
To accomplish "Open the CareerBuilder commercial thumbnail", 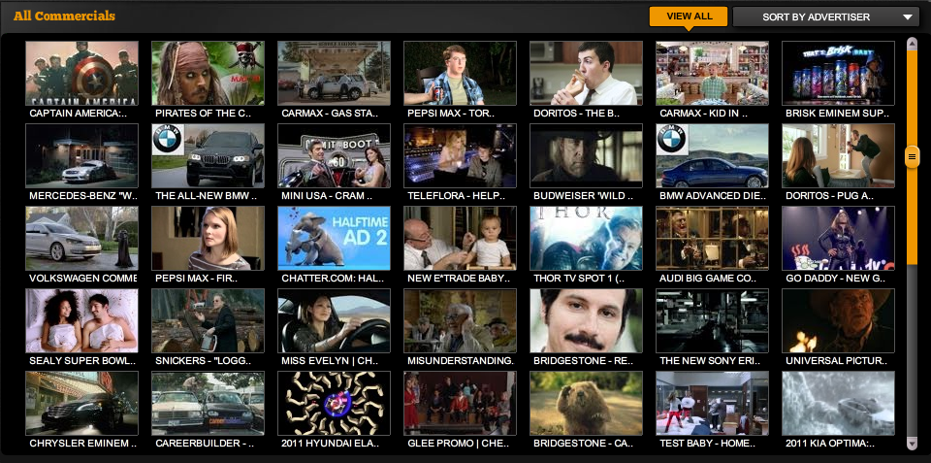I will click(208, 404).
